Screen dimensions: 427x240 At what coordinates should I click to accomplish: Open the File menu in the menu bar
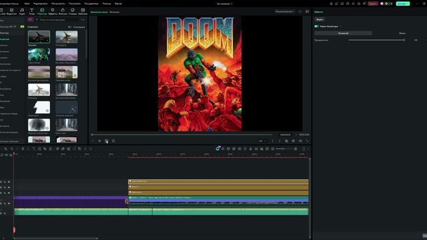coord(27,3)
